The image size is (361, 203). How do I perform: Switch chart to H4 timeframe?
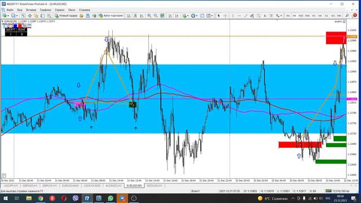(320, 16)
